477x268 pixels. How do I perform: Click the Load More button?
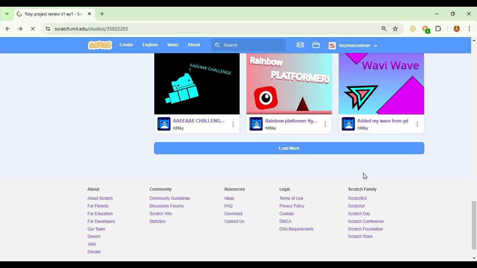tap(289, 148)
